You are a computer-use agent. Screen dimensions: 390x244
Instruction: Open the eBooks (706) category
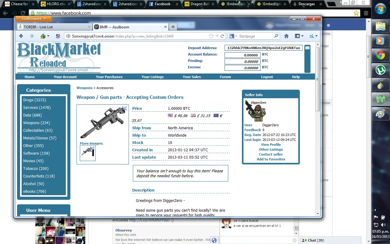pyautogui.click(x=34, y=191)
